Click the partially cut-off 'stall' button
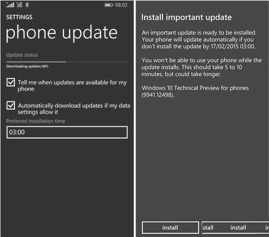269x237 pixels. point(208,227)
